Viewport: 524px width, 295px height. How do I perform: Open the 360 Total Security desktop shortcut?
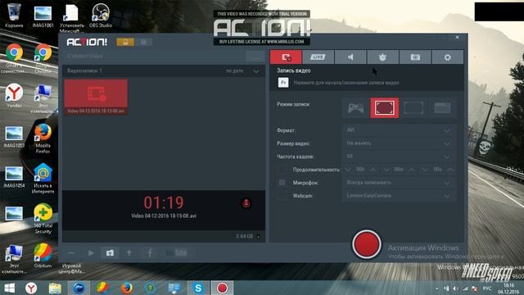click(x=43, y=218)
